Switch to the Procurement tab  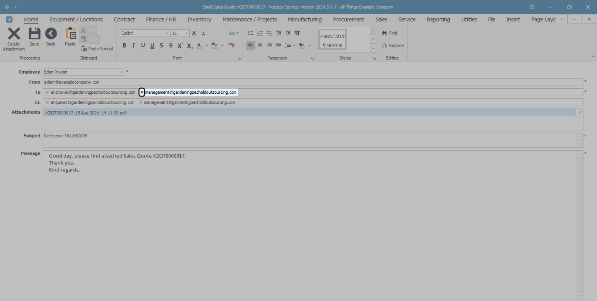pos(349,19)
